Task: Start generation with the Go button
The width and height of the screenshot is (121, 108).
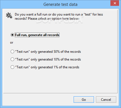Action: pos(84,100)
